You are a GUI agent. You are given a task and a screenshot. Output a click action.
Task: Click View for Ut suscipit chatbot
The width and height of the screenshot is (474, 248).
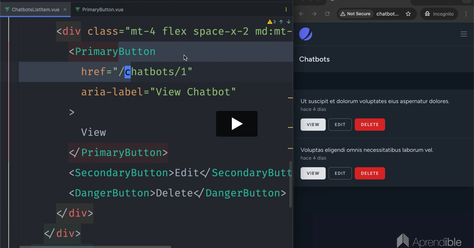(x=313, y=124)
